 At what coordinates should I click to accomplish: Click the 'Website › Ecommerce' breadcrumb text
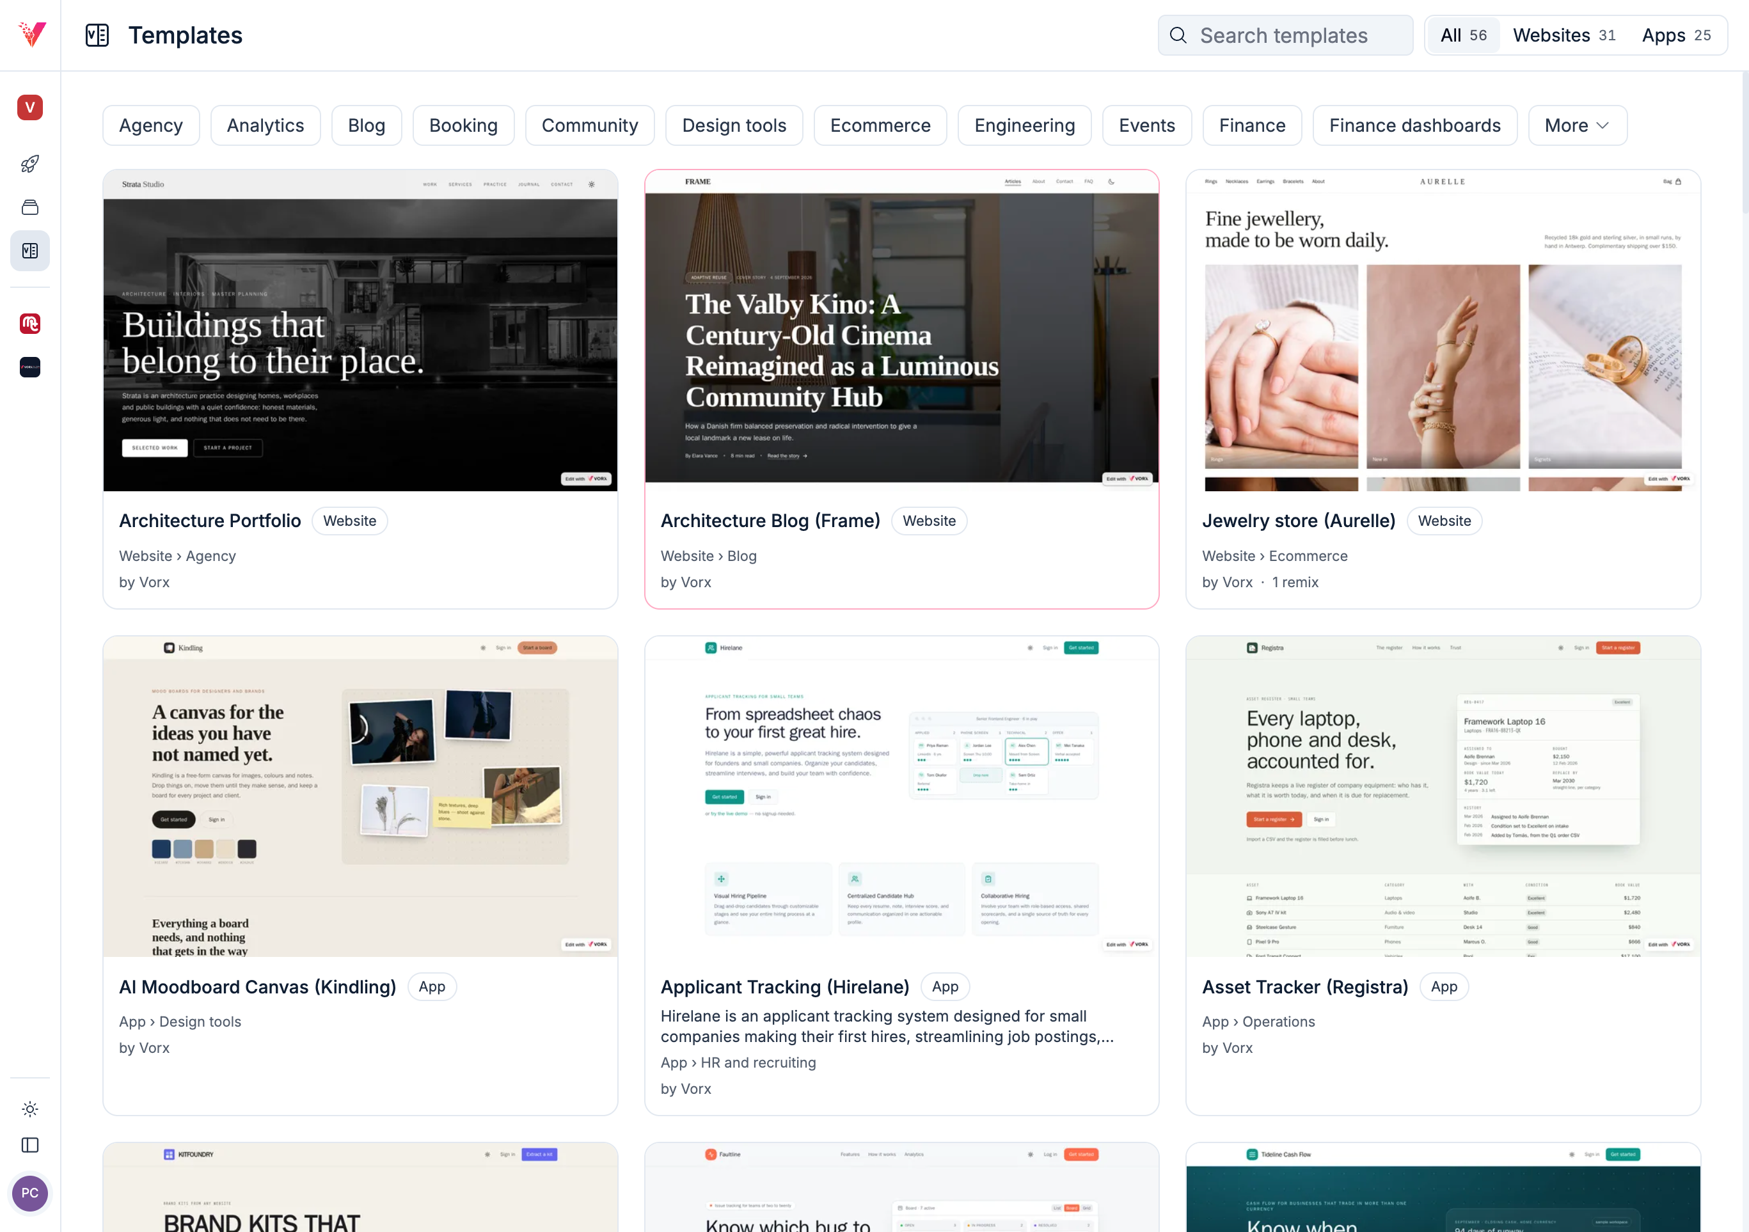point(1274,556)
